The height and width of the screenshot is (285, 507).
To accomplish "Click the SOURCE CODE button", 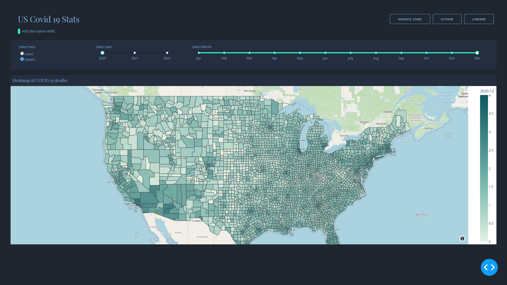I will click(x=410, y=19).
